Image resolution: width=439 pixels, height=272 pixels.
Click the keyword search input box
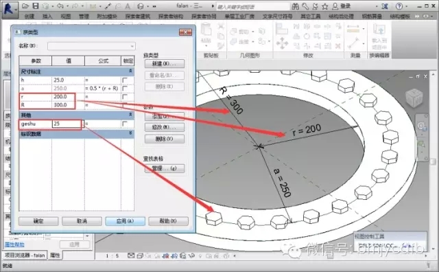pos(253,6)
